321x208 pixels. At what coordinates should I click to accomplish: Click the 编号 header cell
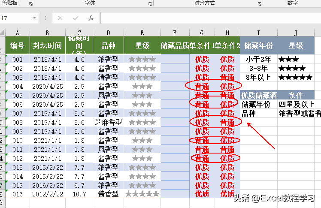point(18,45)
